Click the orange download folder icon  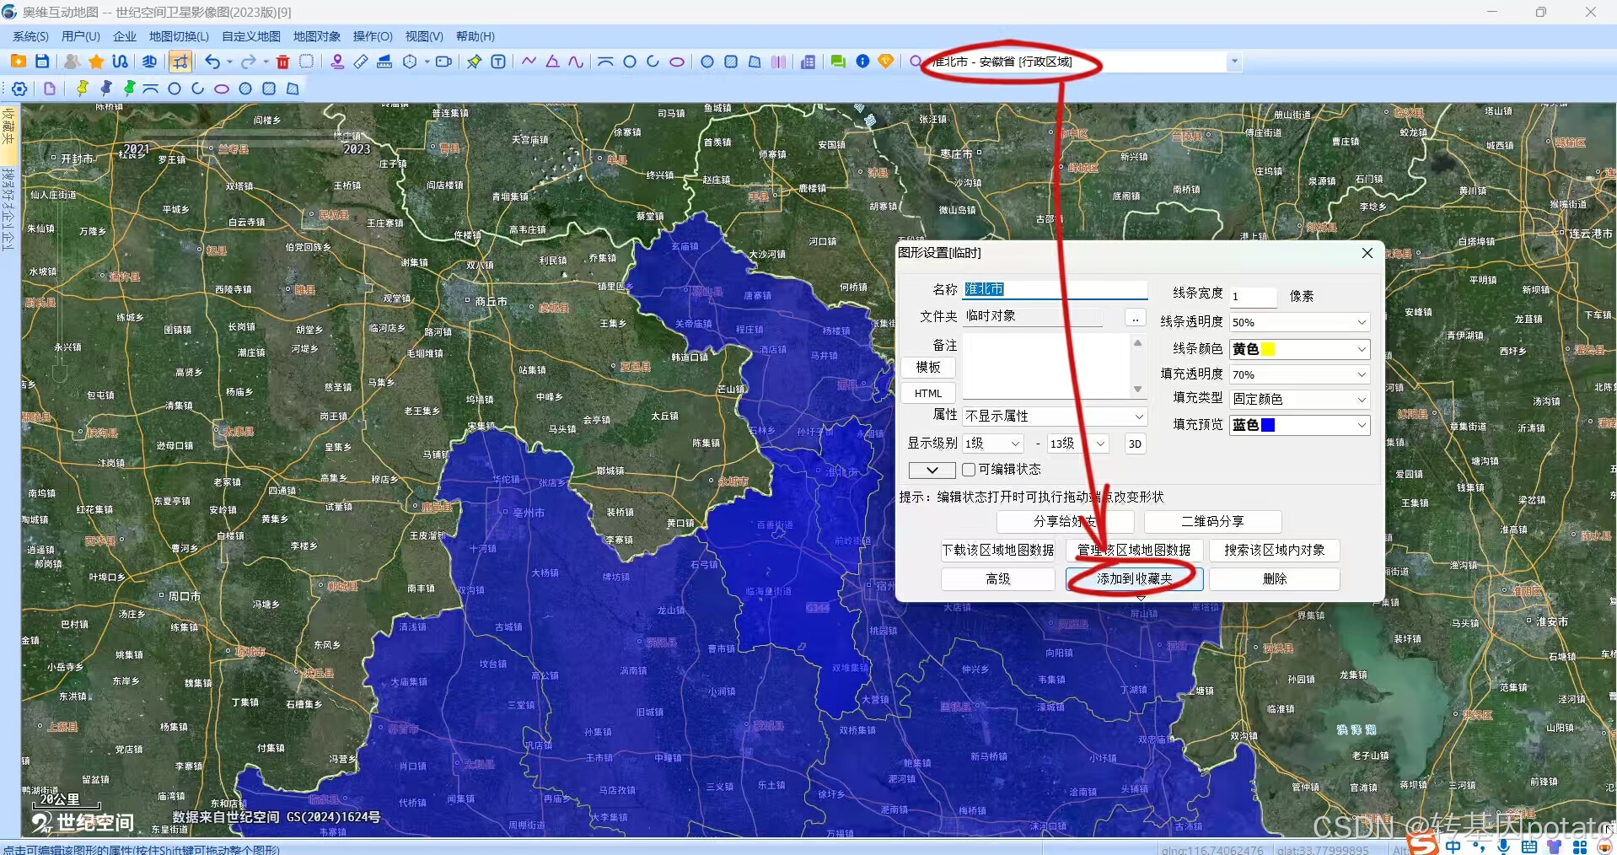pos(18,62)
